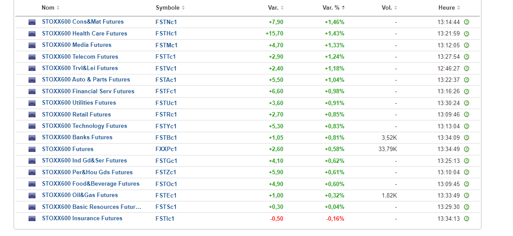Click the flag icon beside STOXX600 Futures
This screenshot has height=236, width=513.
[x=32, y=149]
